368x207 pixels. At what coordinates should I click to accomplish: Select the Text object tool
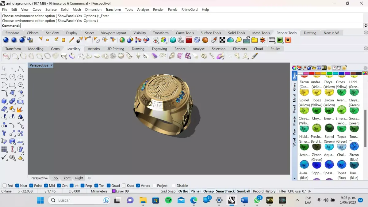[4, 133]
